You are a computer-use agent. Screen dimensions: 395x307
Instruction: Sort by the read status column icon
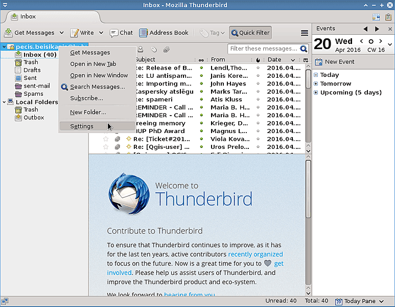(201, 60)
